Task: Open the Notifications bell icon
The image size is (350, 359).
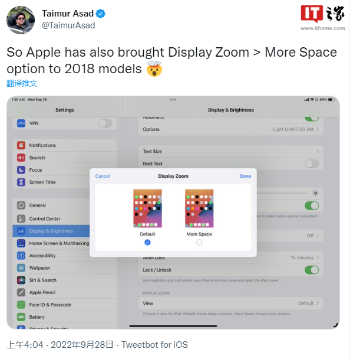Action: (x=21, y=145)
